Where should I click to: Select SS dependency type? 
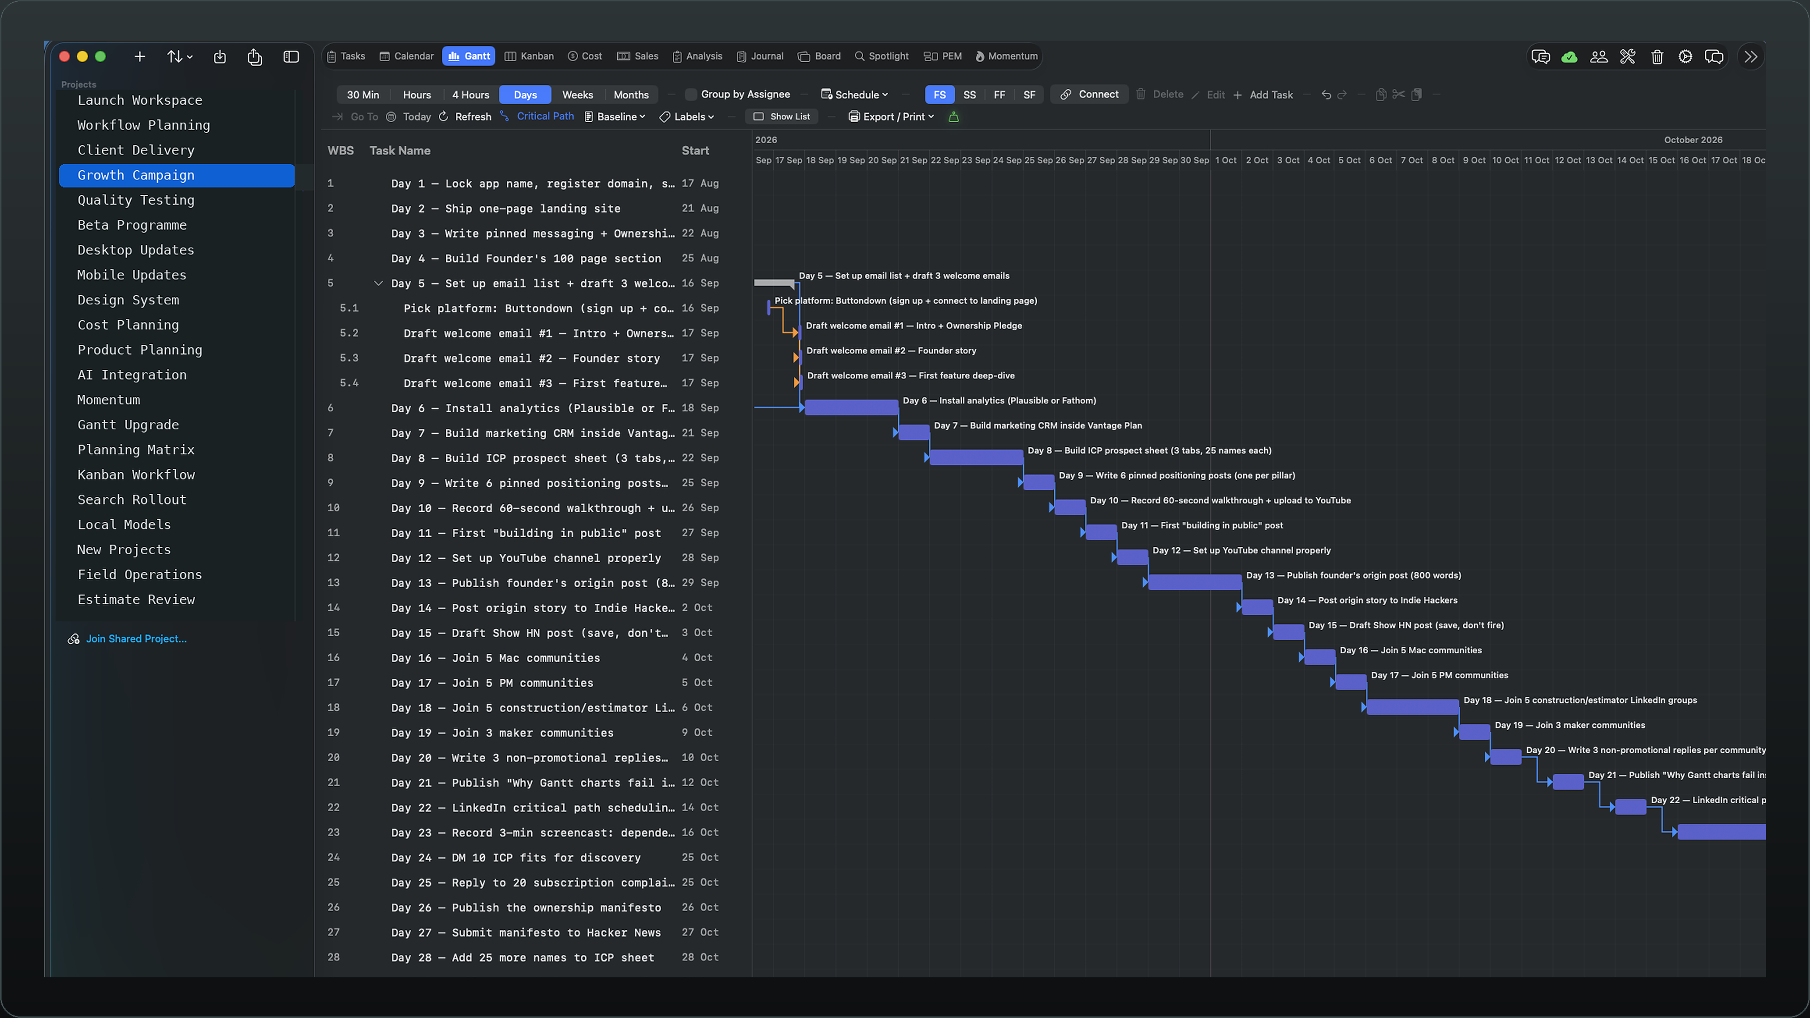969,95
